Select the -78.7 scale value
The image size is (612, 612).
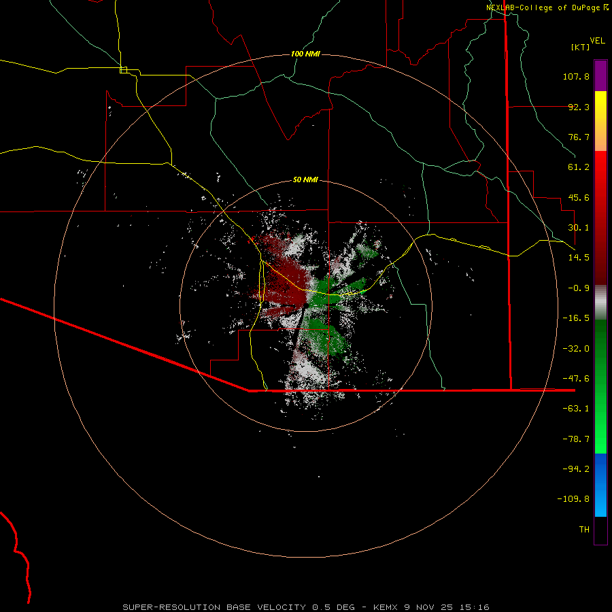[576, 439]
